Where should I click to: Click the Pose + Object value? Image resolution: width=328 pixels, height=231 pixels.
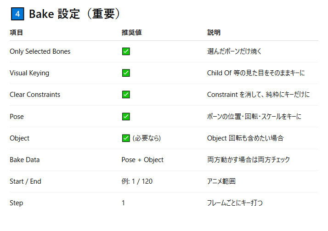pyautogui.click(x=142, y=160)
